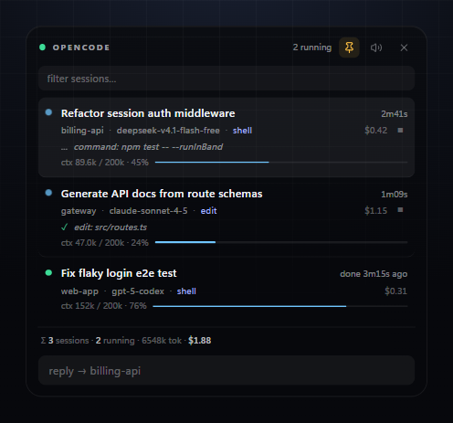453x423 pixels.
Task: Click the '$0.31' session cost
Action: click(395, 291)
